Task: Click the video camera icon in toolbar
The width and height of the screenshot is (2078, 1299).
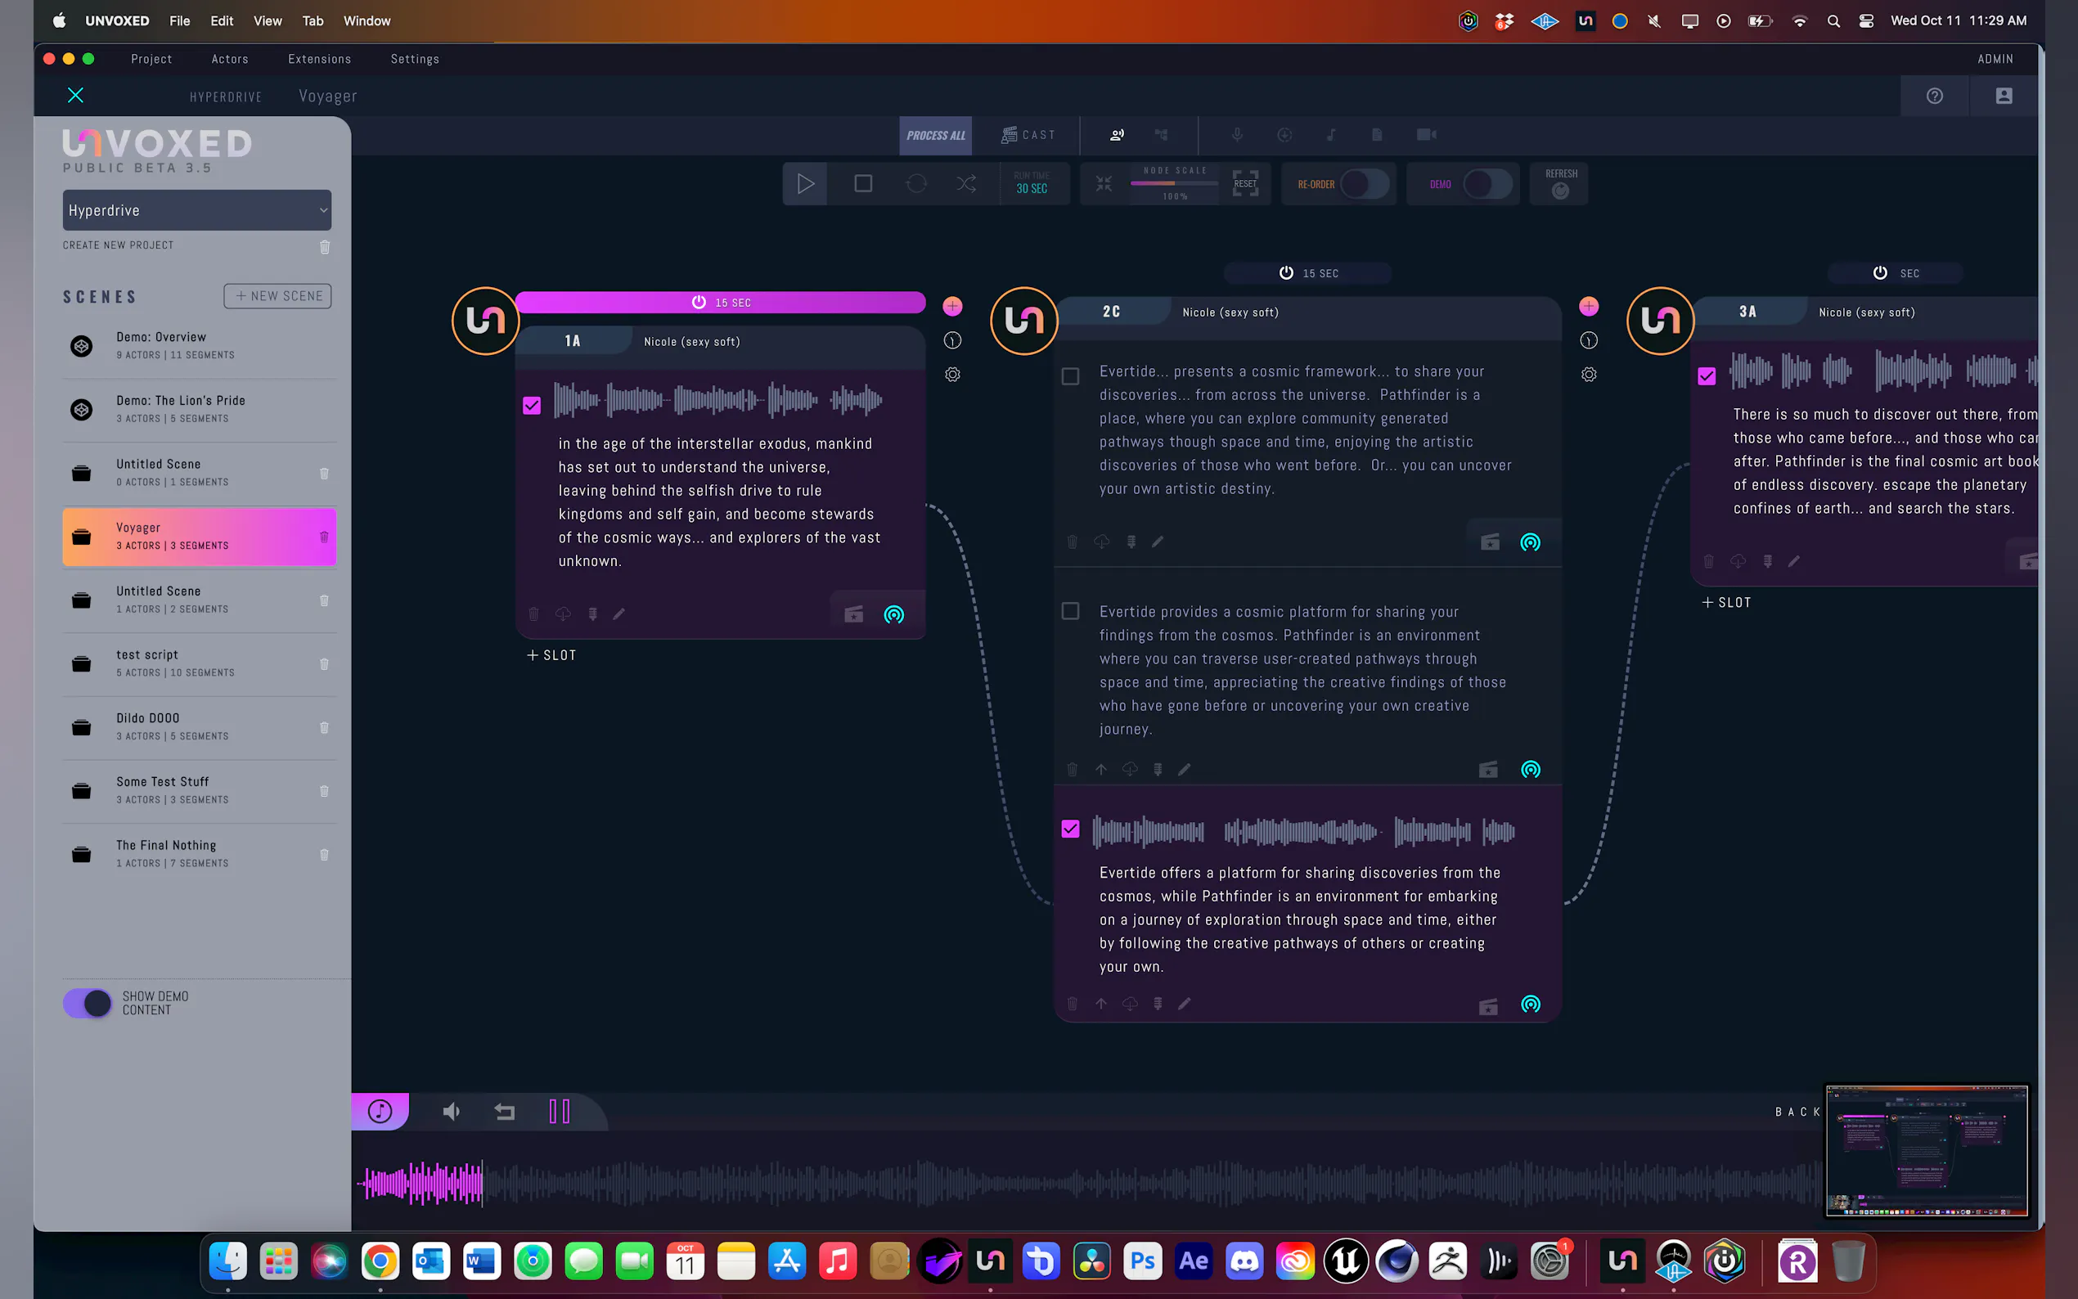Action: tap(1426, 135)
